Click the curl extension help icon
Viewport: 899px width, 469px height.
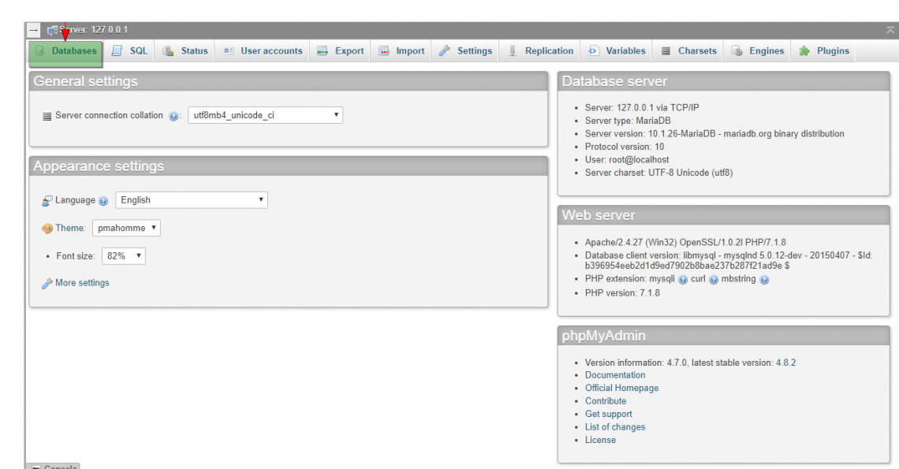tap(714, 278)
